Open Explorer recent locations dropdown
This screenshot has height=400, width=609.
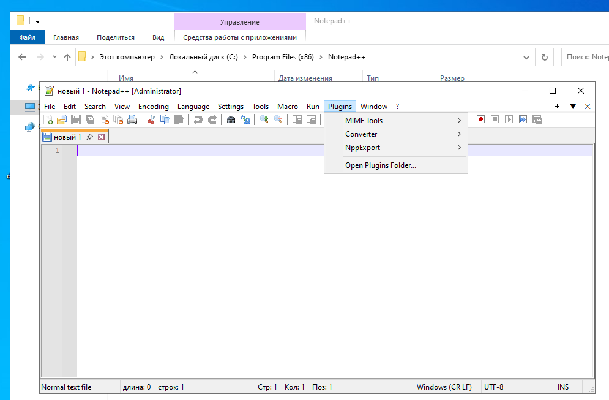[54, 57]
